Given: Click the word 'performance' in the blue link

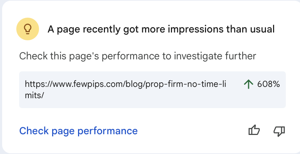Looking at the screenshot, I should point(108,131).
